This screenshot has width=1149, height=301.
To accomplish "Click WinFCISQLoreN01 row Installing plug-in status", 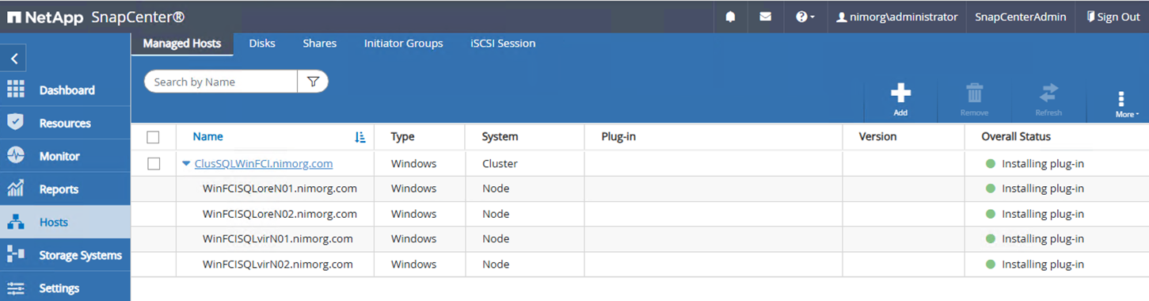I will click(x=1043, y=189).
